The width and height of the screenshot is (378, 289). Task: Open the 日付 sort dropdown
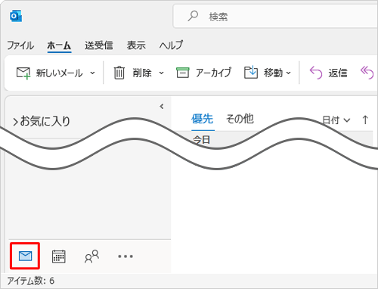(336, 120)
